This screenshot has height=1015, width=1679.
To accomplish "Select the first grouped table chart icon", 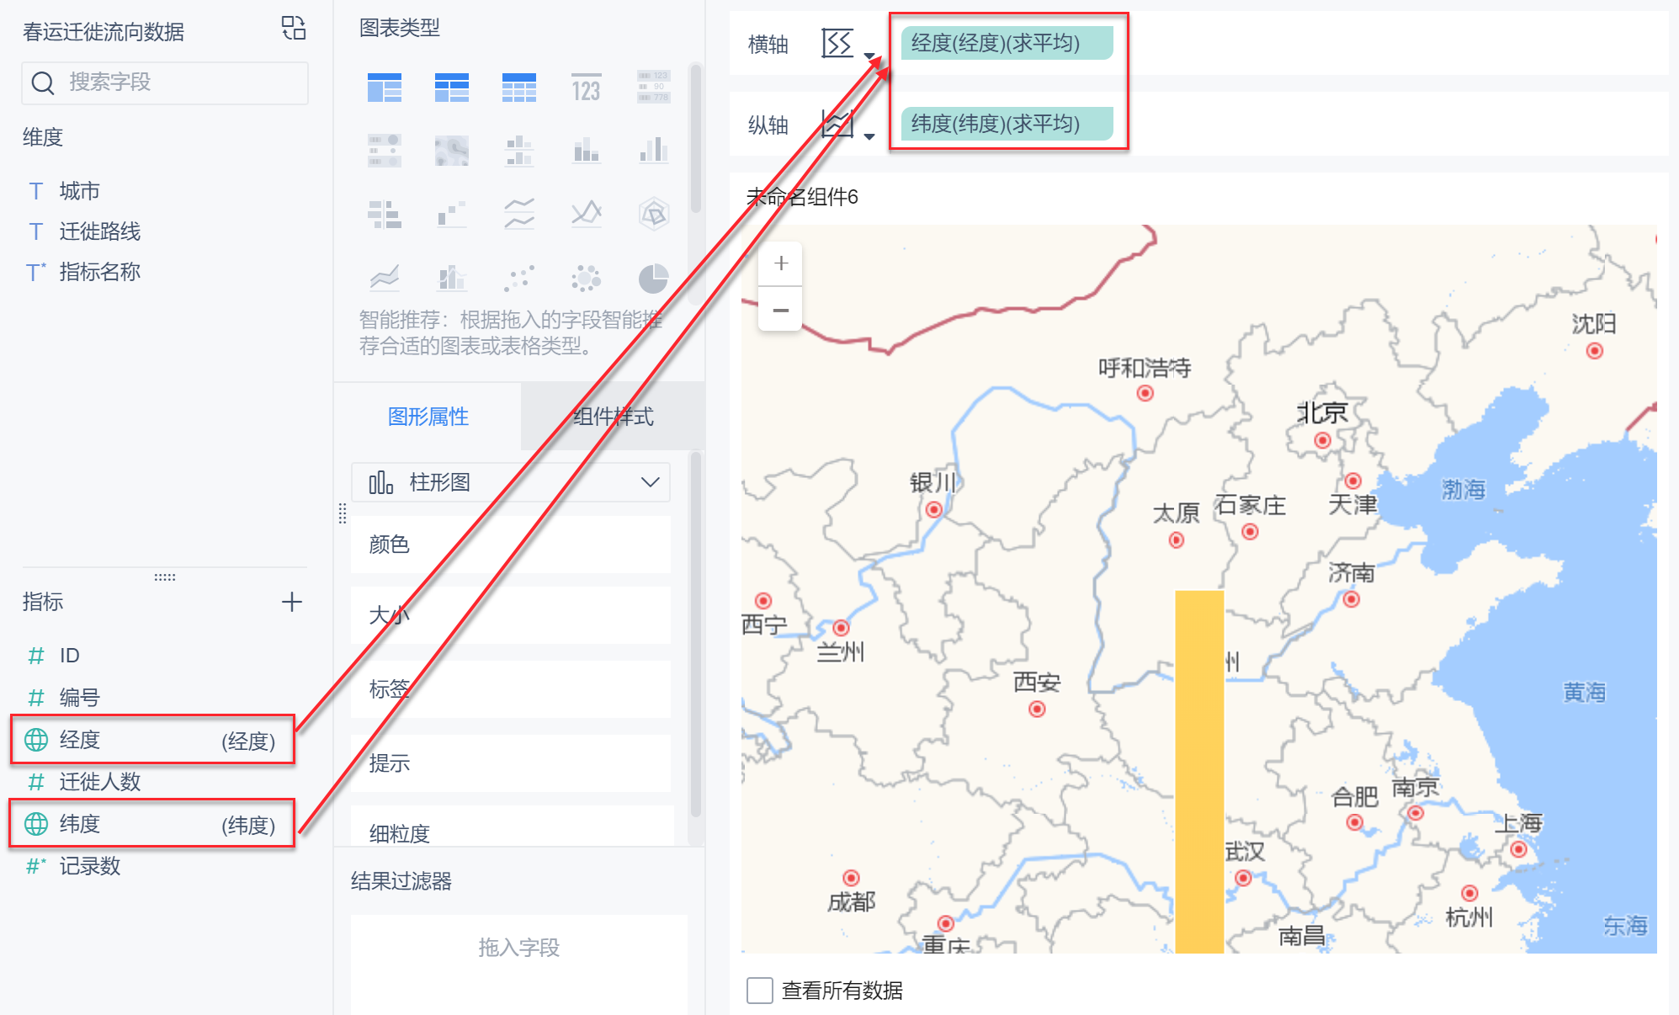I will [x=385, y=88].
